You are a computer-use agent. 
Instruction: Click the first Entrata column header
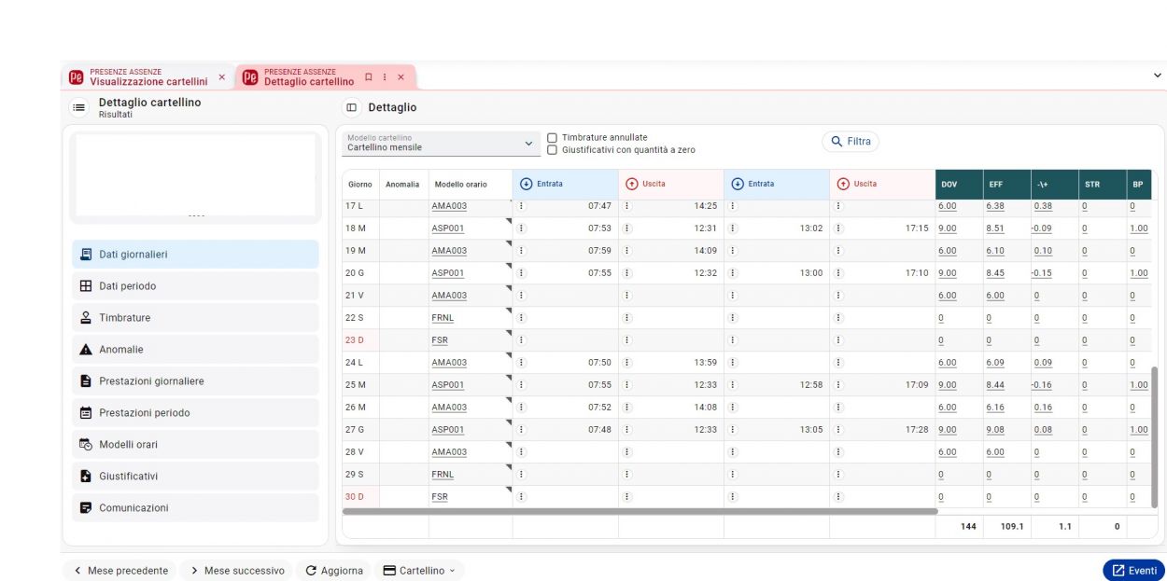tap(565, 184)
